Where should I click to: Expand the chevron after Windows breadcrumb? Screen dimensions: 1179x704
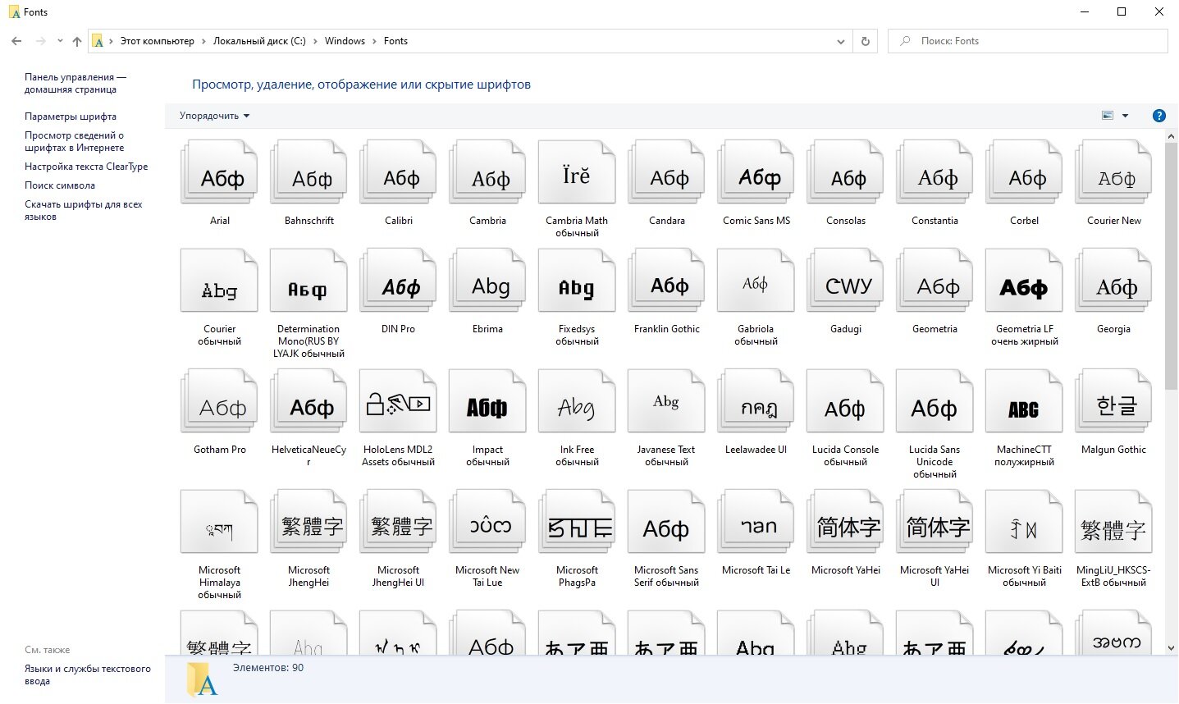pyautogui.click(x=375, y=41)
